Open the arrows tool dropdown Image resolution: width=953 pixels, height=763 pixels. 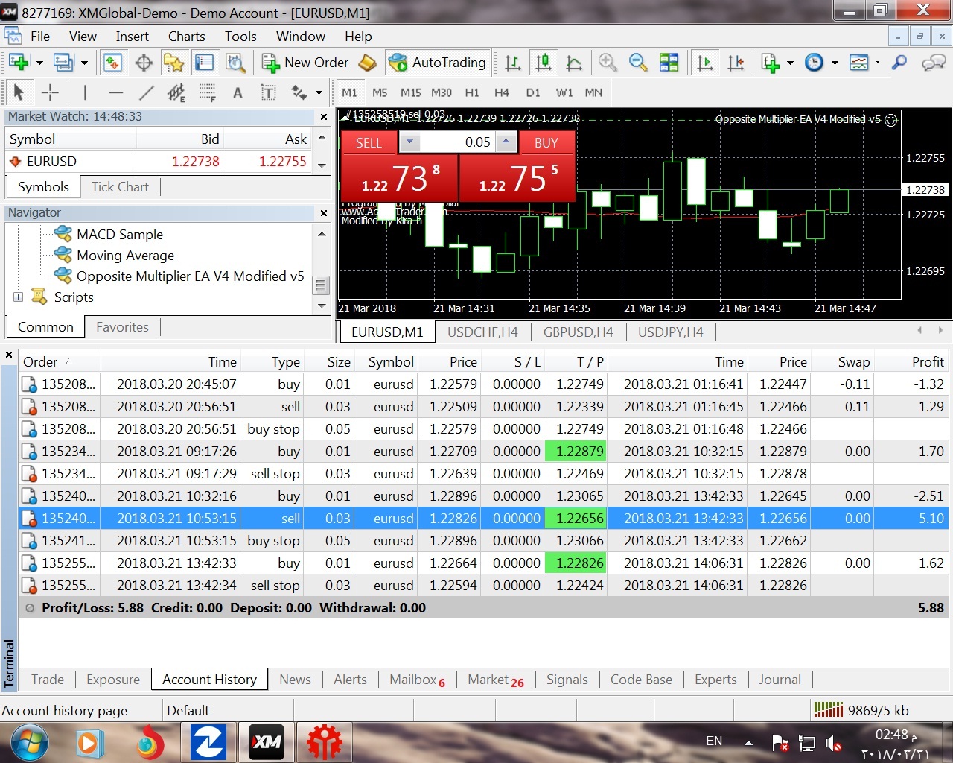coord(319,92)
